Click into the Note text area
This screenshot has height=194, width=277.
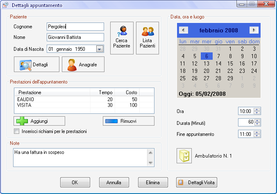80,158
